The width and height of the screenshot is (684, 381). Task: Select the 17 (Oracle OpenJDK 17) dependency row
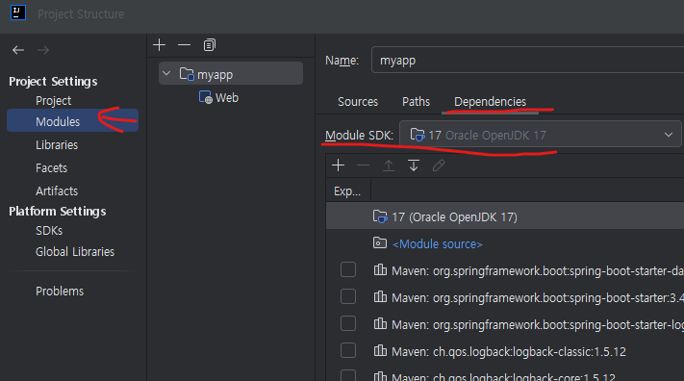(x=505, y=216)
